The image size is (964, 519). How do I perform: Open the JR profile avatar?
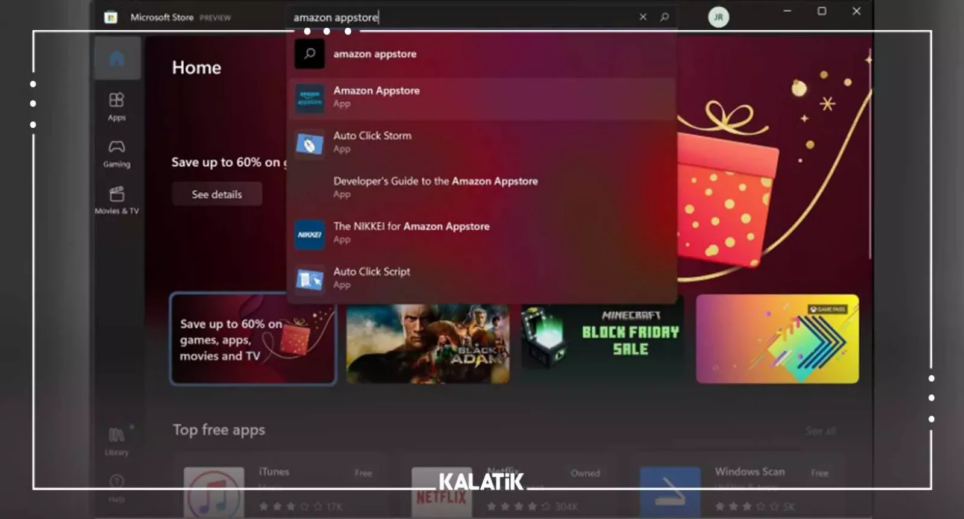pyautogui.click(x=718, y=17)
